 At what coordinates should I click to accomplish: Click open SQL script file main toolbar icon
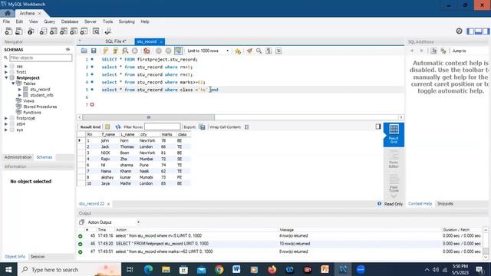18,31
